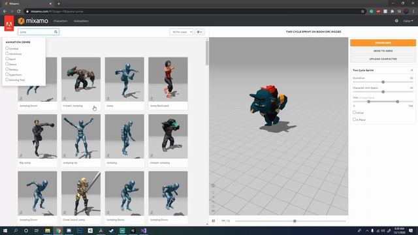
Task: Select the Great Sword Jump animation thumbnail
Action: point(81,193)
